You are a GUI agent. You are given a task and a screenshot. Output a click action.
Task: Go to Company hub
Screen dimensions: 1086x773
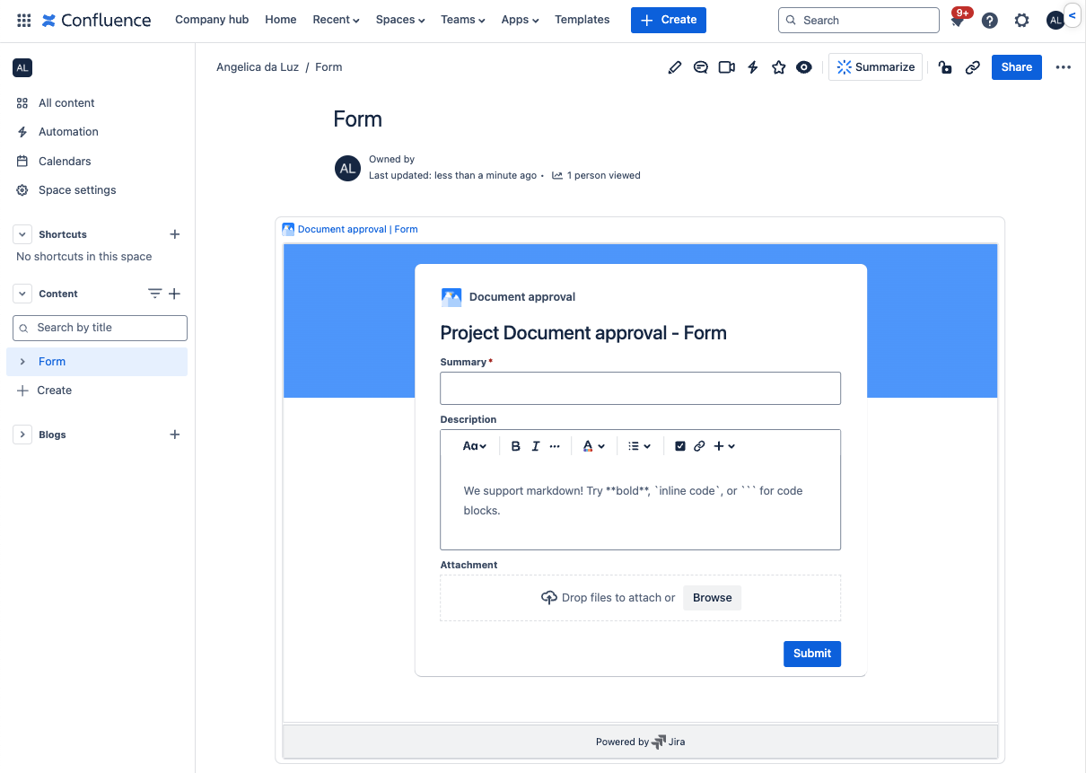[x=212, y=20]
